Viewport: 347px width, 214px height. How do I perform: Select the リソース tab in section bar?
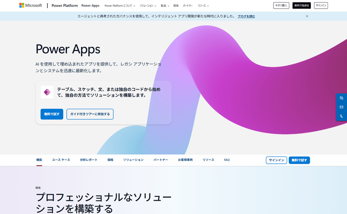click(208, 160)
